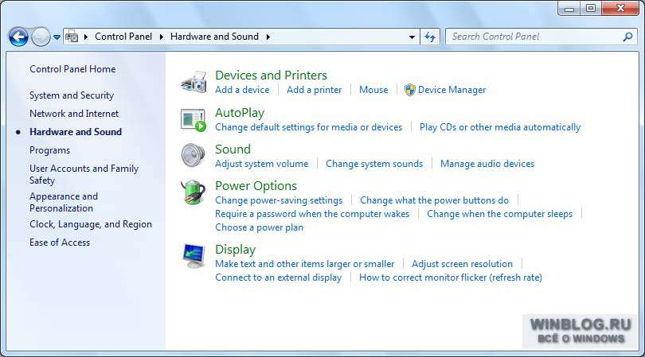The image size is (645, 357).
Task: Click Change when the computer sleeps
Action: (x=500, y=214)
